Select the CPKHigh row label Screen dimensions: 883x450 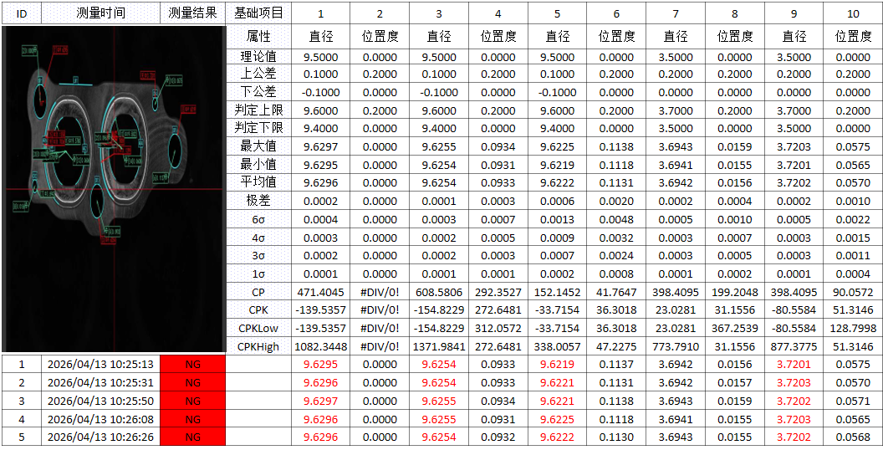(x=258, y=345)
